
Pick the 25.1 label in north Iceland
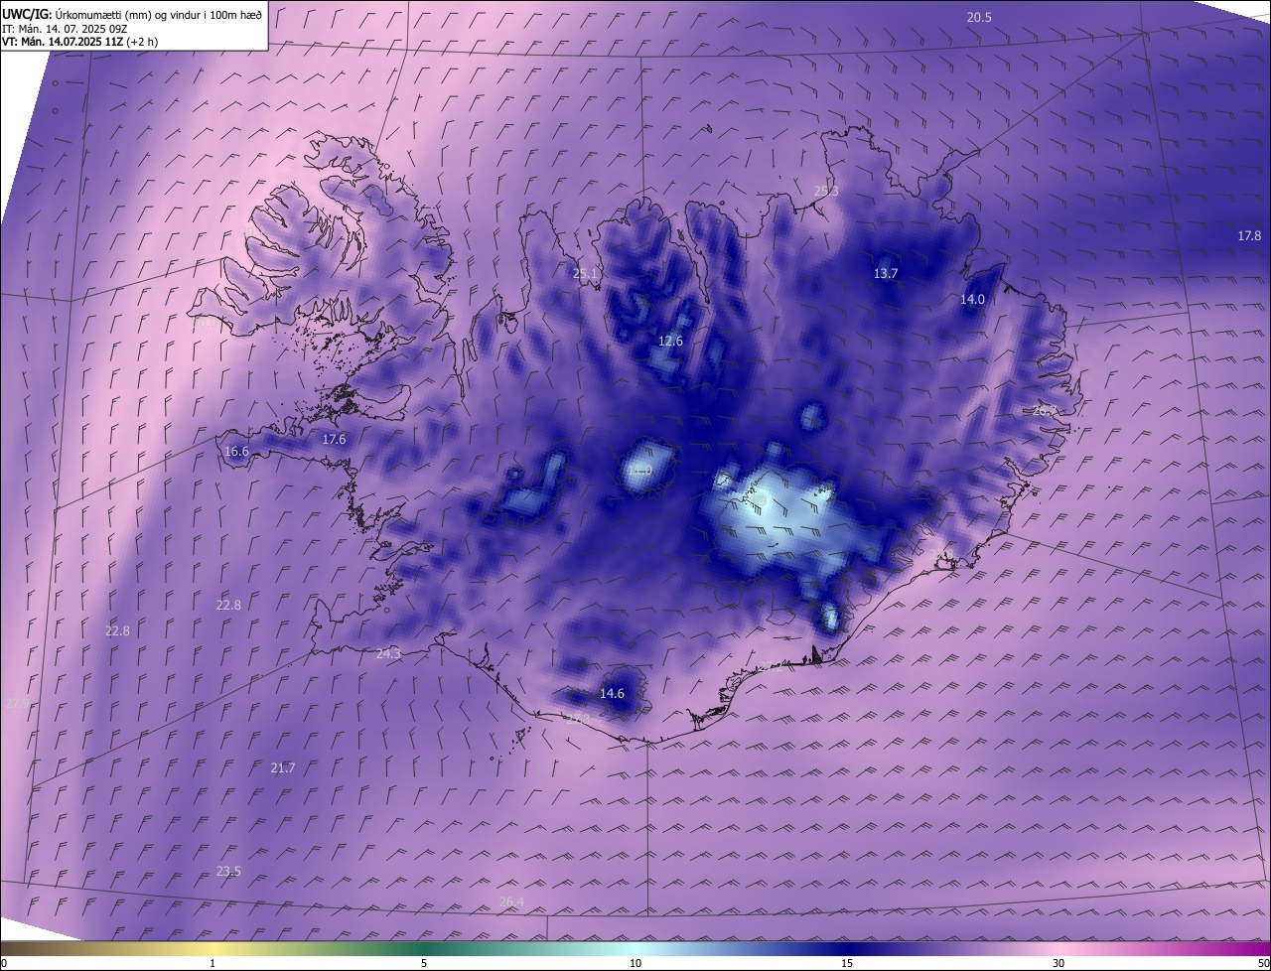coord(586,273)
